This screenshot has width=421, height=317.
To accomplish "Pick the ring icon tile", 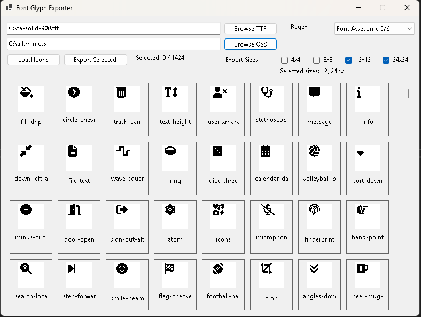I will (x=175, y=168).
